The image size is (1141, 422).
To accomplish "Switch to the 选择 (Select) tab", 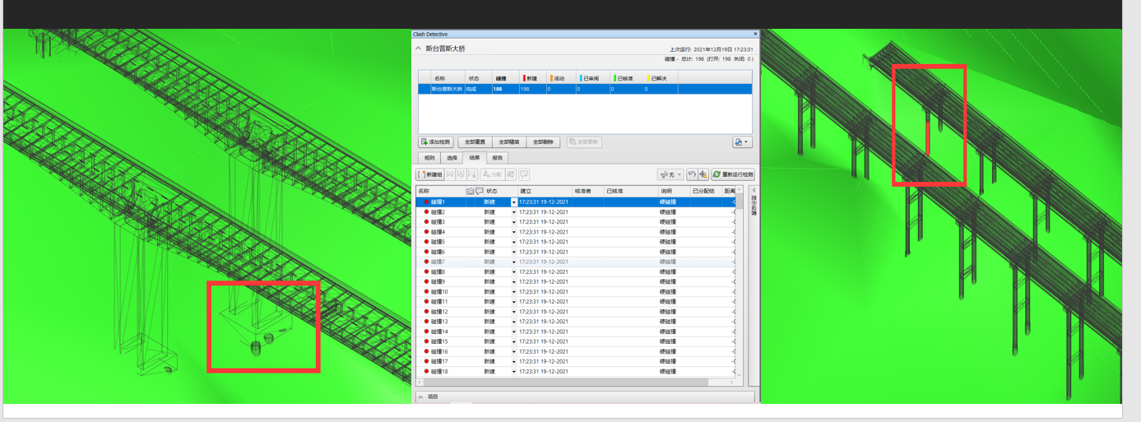I will coord(452,158).
